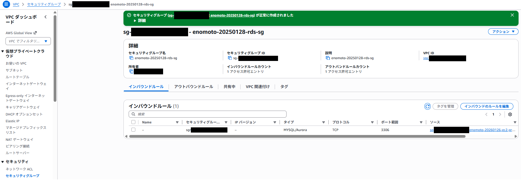This screenshot has height=181, width=521.
Task: Copy the security group ID icon
Action: 230,58
